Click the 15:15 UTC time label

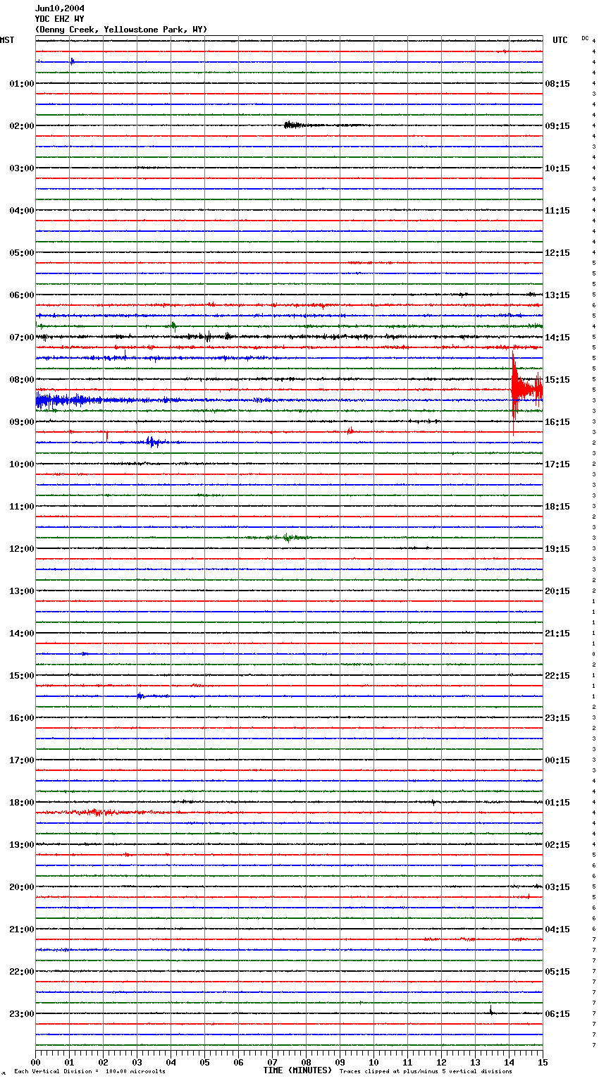pos(557,380)
